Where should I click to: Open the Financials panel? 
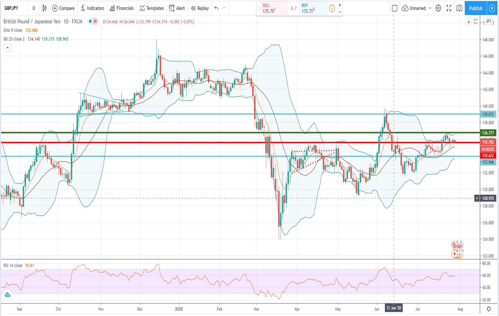tap(122, 8)
